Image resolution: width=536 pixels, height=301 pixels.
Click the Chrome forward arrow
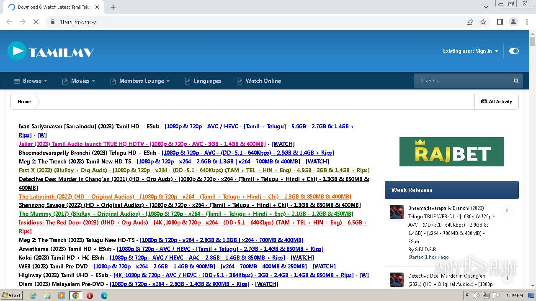coord(23,22)
